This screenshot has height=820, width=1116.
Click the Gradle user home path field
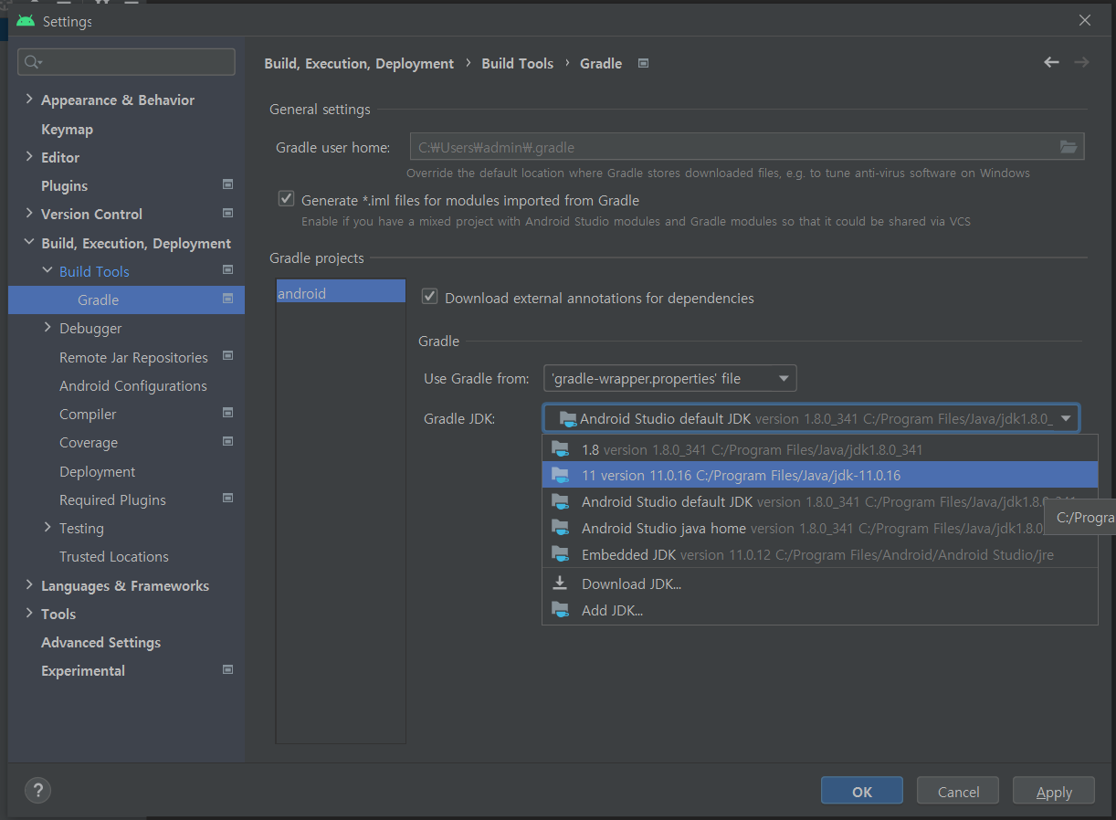point(747,147)
